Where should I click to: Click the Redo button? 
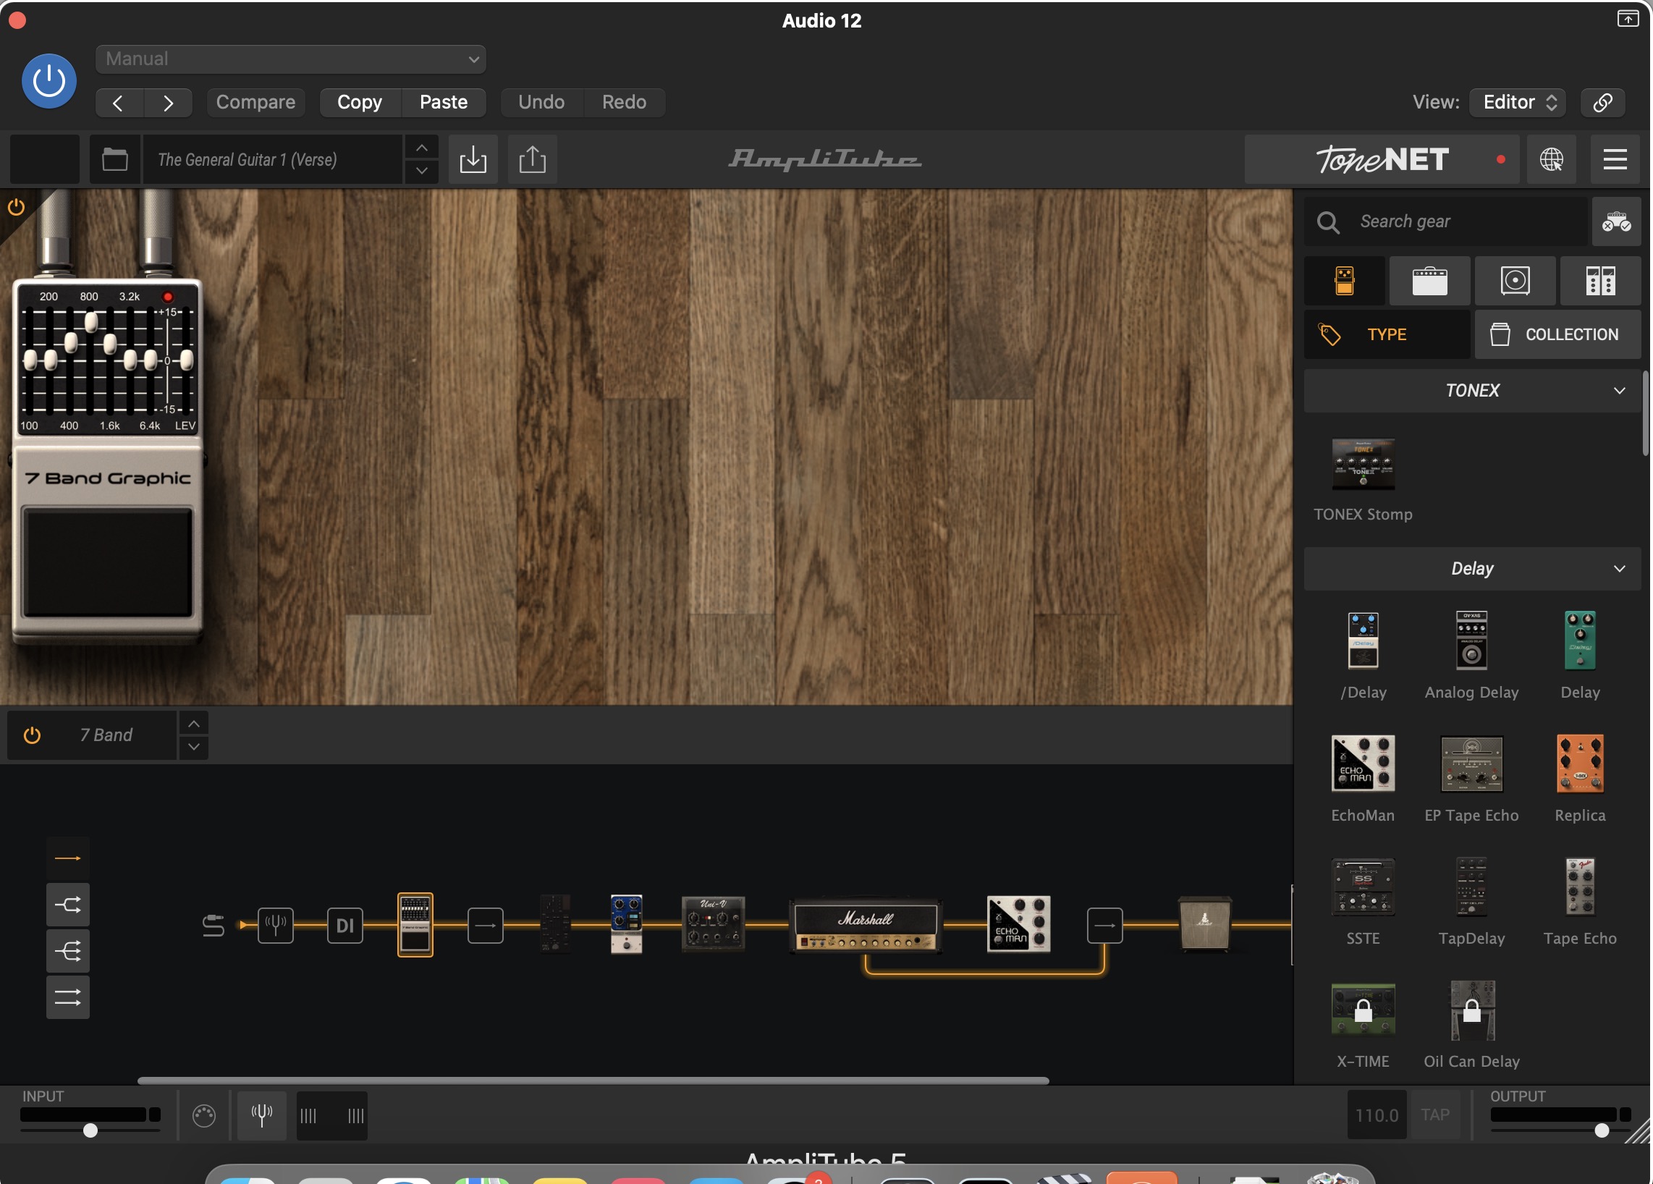click(625, 102)
